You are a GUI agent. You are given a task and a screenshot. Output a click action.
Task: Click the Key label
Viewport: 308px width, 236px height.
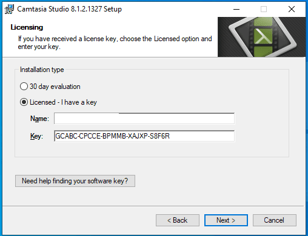36,136
